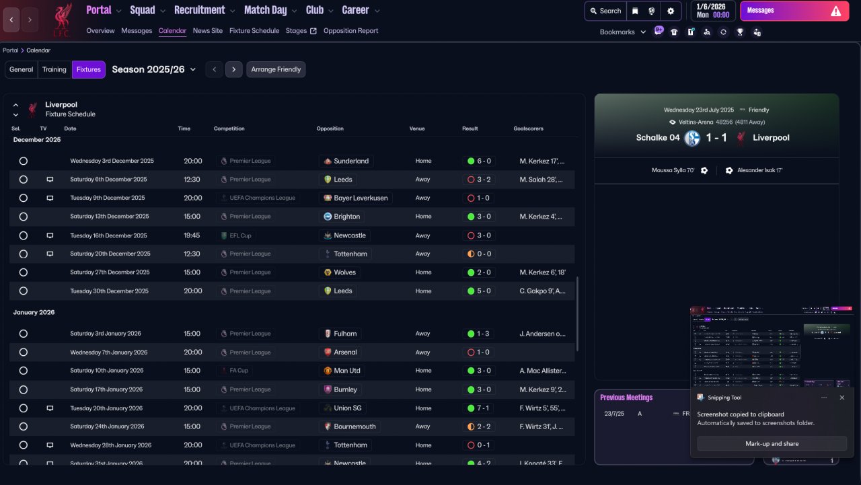Dismiss the Snipping Tool notification
This screenshot has width=861, height=485.
(841, 398)
